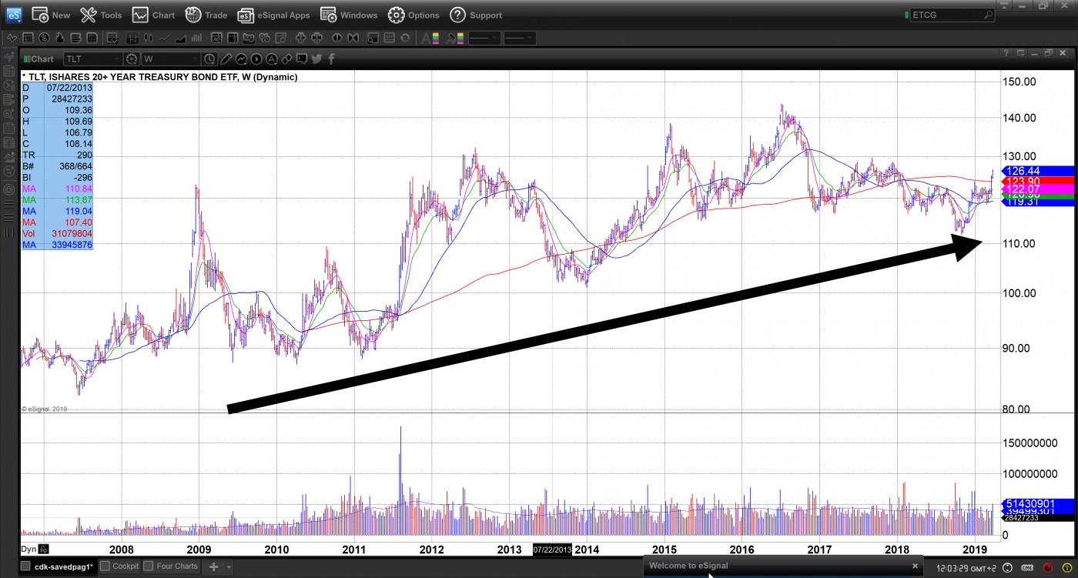
Task: Open the text color A swatch
Action: pos(430,38)
